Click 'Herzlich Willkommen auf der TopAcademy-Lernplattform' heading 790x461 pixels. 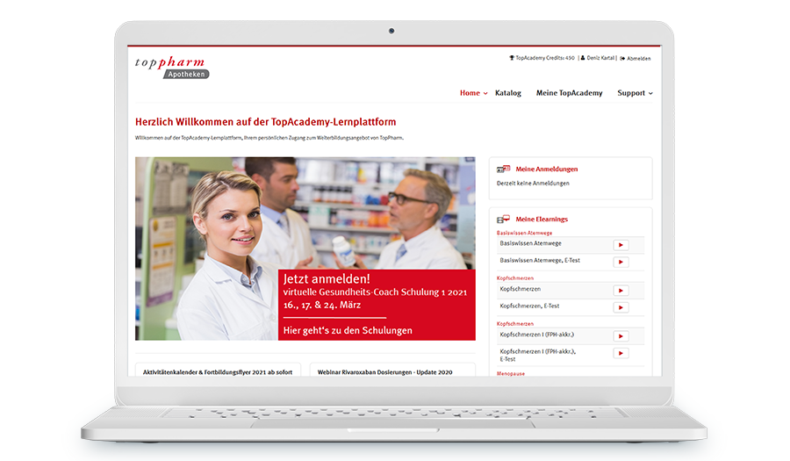pos(265,122)
